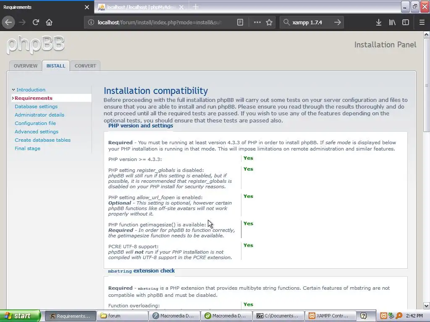The image size is (430, 322).
Task: Toggle the sidebar icon
Action: coord(406,22)
